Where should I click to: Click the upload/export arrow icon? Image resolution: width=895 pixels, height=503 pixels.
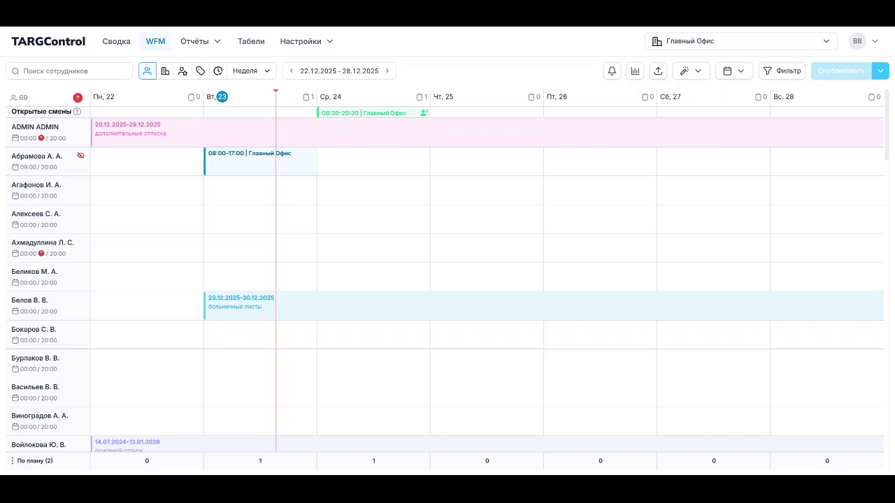click(x=658, y=71)
